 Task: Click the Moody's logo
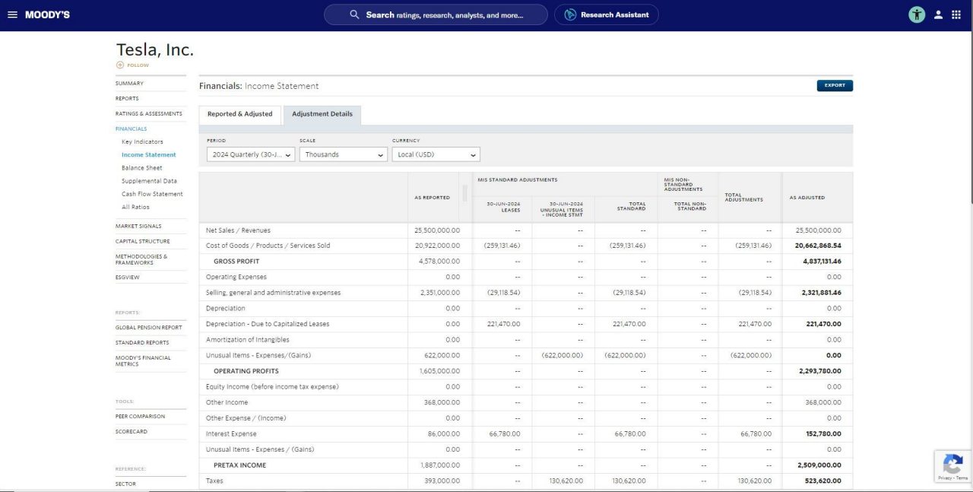pyautogui.click(x=47, y=14)
